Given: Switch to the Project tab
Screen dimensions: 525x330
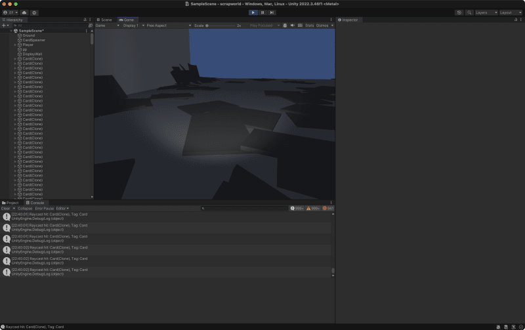Looking at the screenshot, I should click(10, 203).
